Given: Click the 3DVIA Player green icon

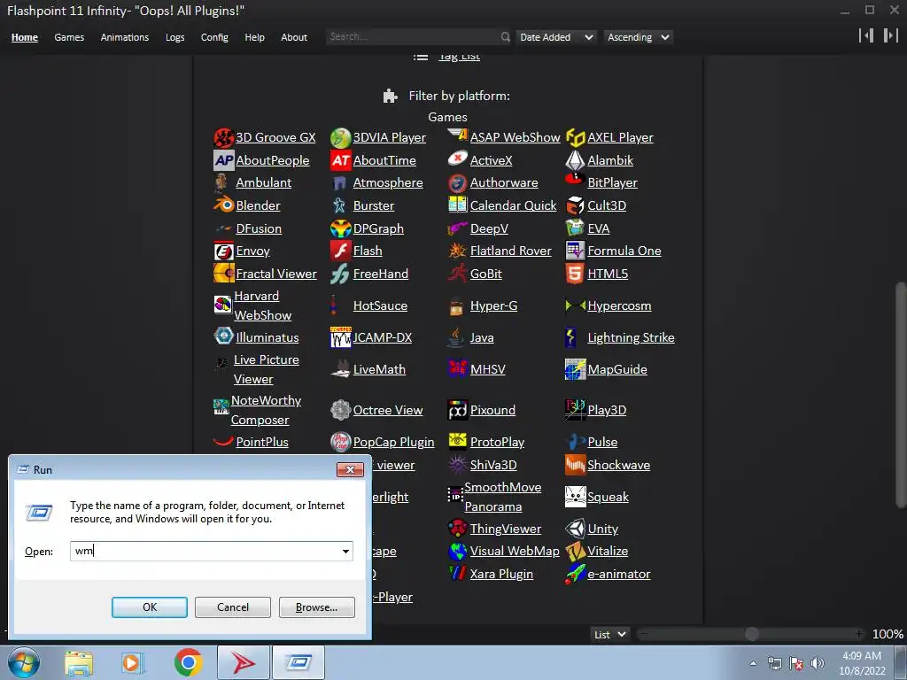Looking at the screenshot, I should 341,138.
